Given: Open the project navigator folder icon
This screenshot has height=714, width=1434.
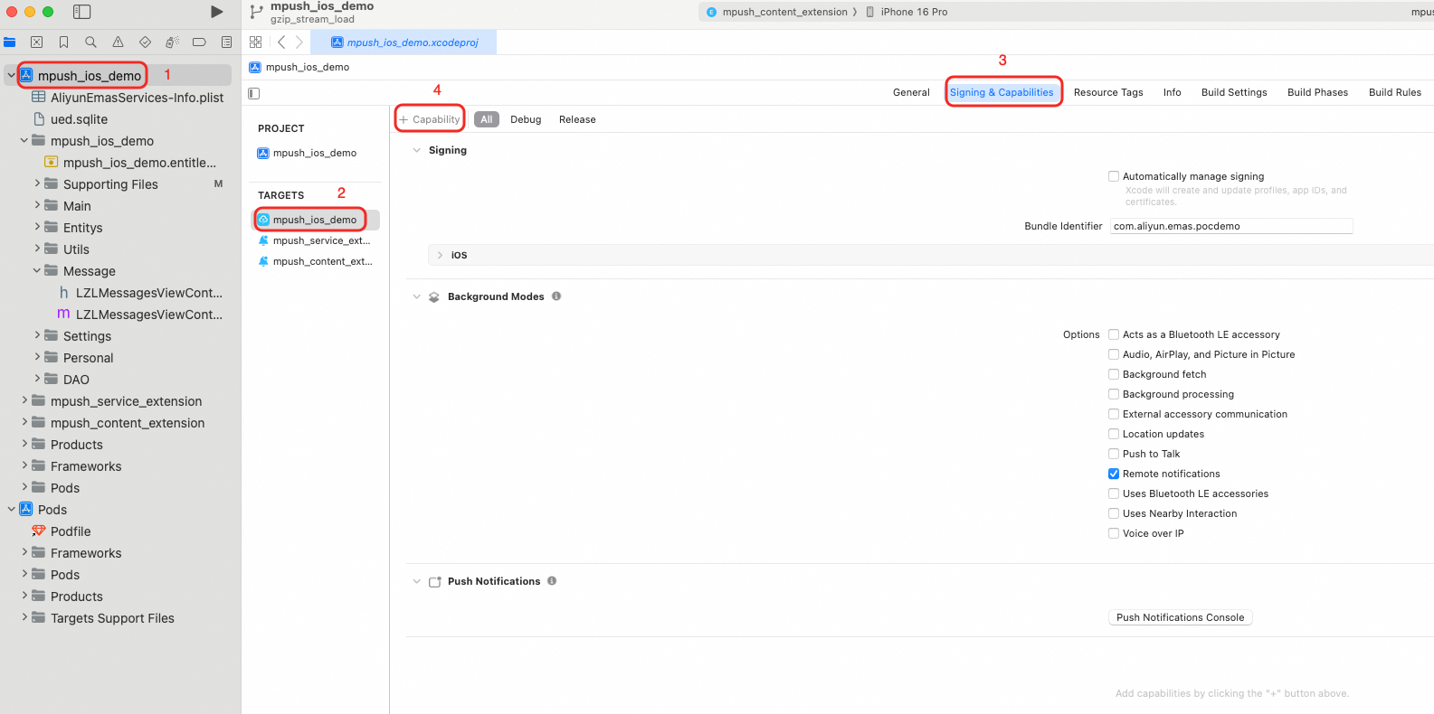Looking at the screenshot, I should (x=10, y=42).
